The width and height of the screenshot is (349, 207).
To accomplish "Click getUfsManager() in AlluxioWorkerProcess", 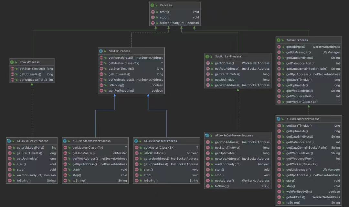I will [x=299, y=169].
